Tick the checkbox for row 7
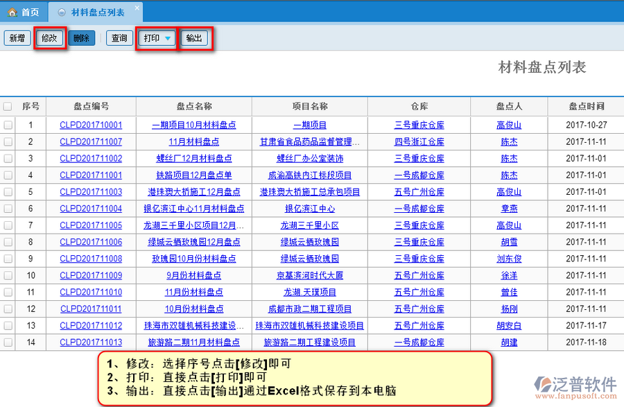 (x=8, y=225)
